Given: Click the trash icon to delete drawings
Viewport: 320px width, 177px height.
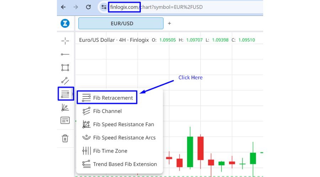Looking at the screenshot, I should (65, 138).
